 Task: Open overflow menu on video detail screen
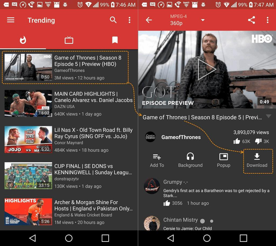(267, 20)
